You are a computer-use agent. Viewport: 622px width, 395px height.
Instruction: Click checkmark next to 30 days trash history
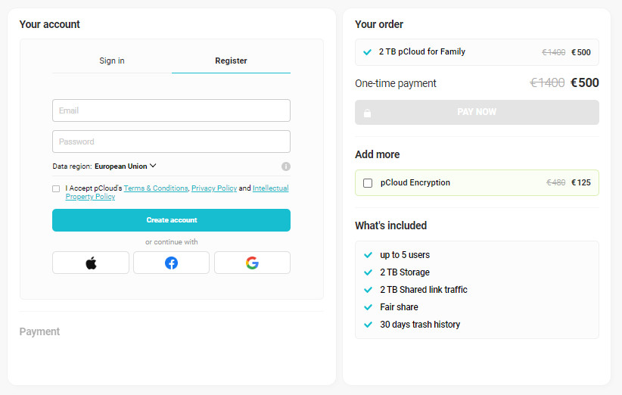[368, 325]
